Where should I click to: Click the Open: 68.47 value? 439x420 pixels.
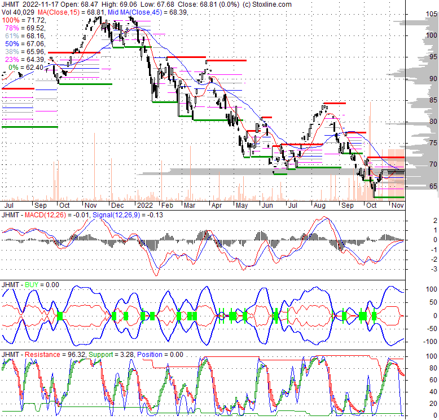80,5
